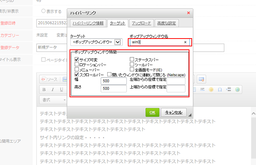Click the Bold formatting icon
Screen dimensions: 256x165
pyautogui.click(x=44, y=90)
